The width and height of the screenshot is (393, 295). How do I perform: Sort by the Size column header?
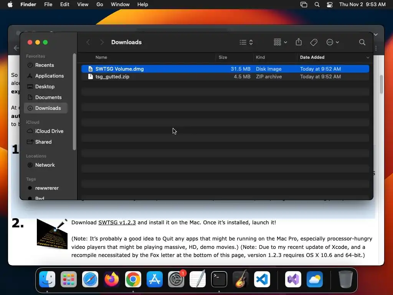tap(223, 58)
